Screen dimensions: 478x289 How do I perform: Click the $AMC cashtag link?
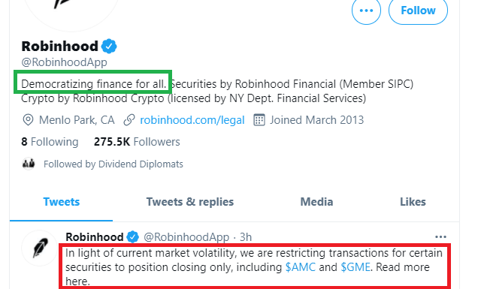pos(301,267)
